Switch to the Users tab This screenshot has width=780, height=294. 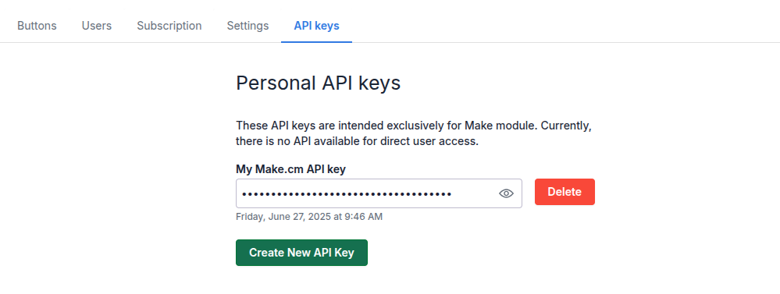tap(97, 26)
